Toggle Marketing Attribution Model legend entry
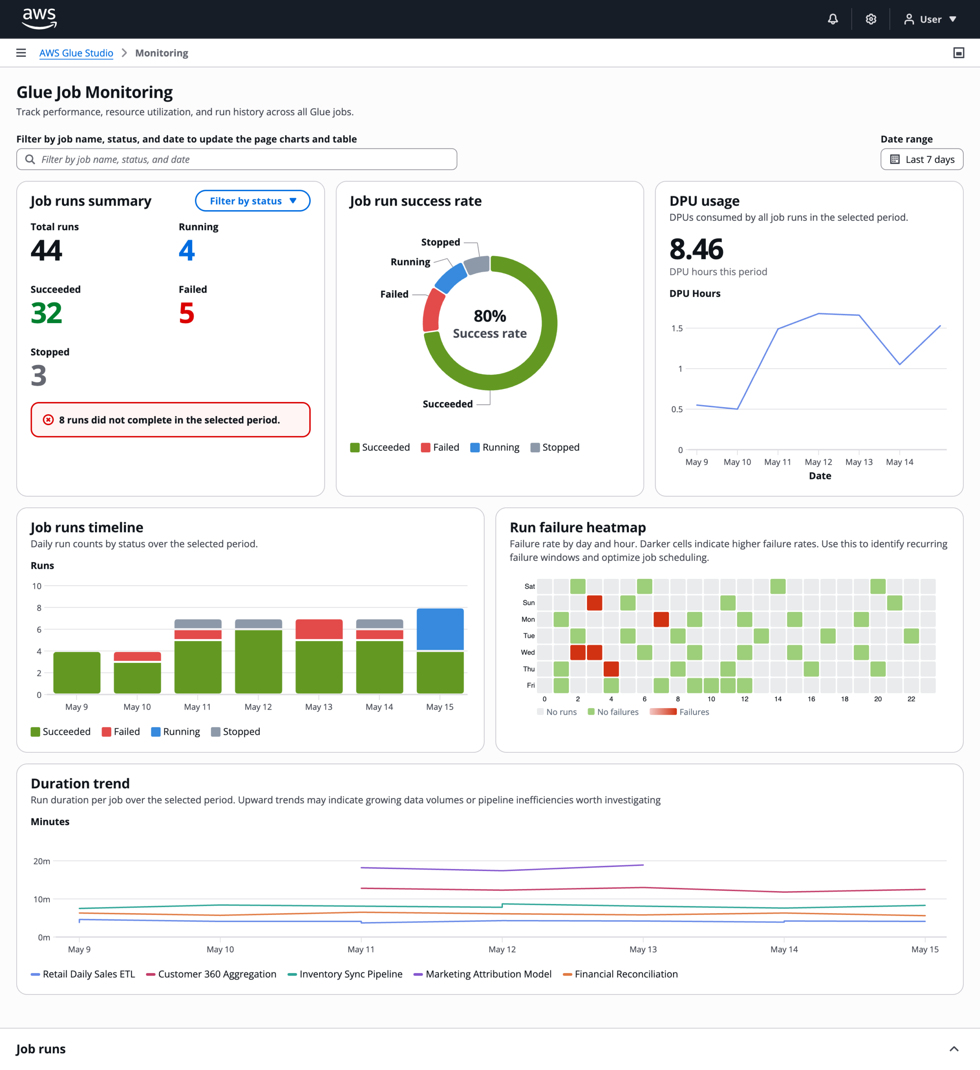 (x=482, y=974)
